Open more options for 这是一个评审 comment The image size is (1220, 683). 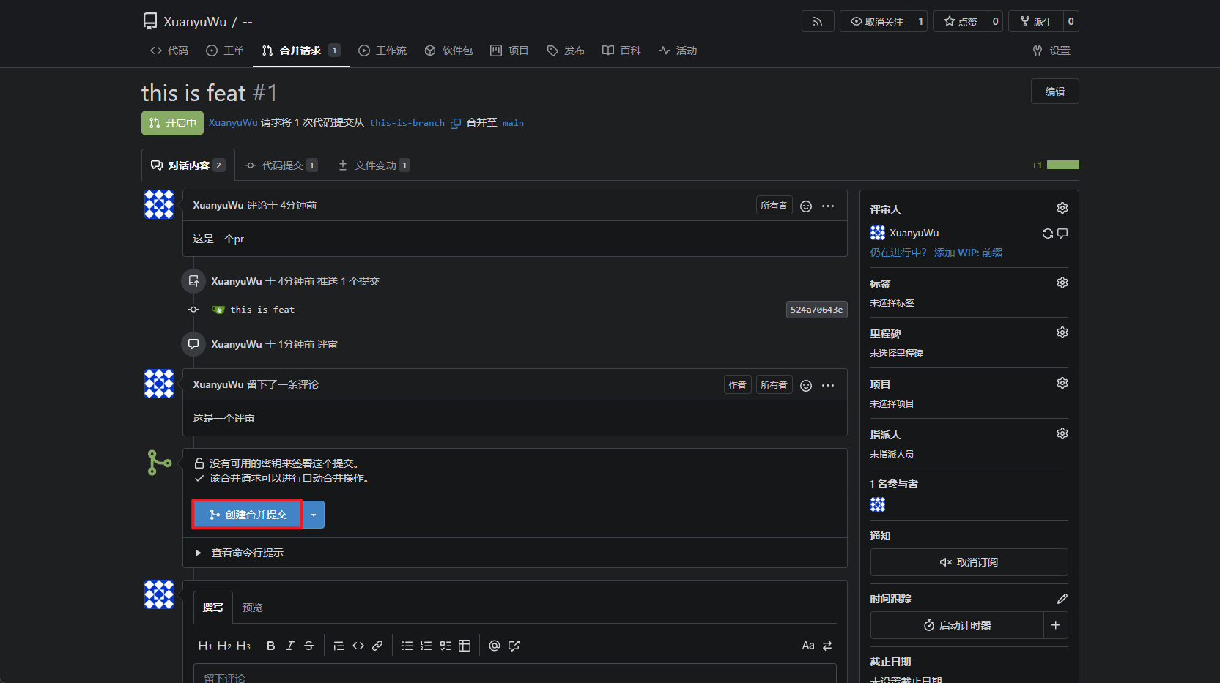[828, 386]
